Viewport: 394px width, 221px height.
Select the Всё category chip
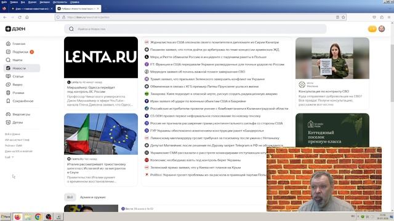[x=70, y=197]
